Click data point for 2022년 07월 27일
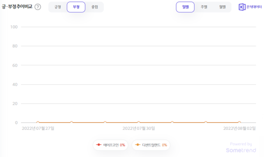This screenshot has height=157, width=264. point(38,122)
